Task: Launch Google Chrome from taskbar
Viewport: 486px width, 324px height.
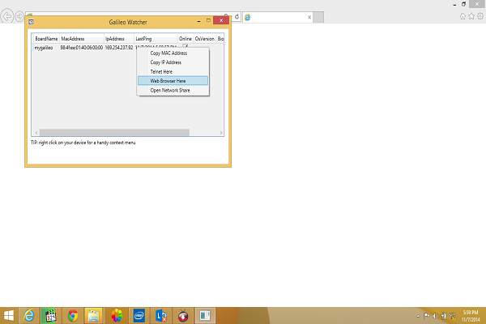Action: (x=73, y=316)
